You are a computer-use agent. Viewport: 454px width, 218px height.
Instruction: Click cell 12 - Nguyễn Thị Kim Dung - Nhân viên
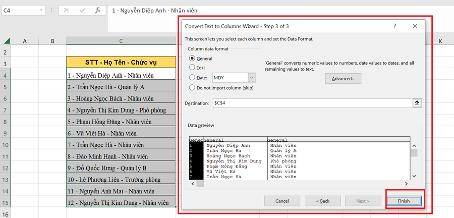click(x=121, y=201)
